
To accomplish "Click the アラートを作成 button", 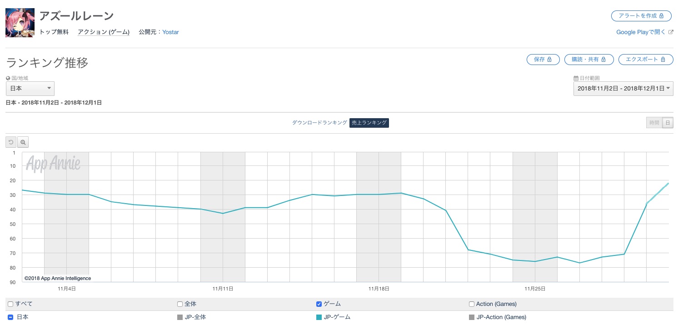I will [641, 16].
